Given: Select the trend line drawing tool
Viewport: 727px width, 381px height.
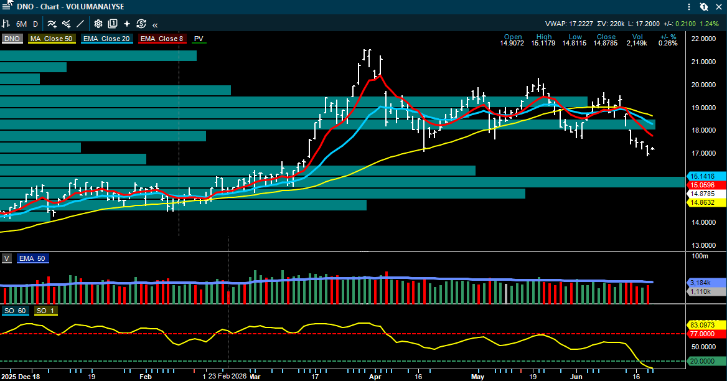Looking at the screenshot, I should 80,24.
